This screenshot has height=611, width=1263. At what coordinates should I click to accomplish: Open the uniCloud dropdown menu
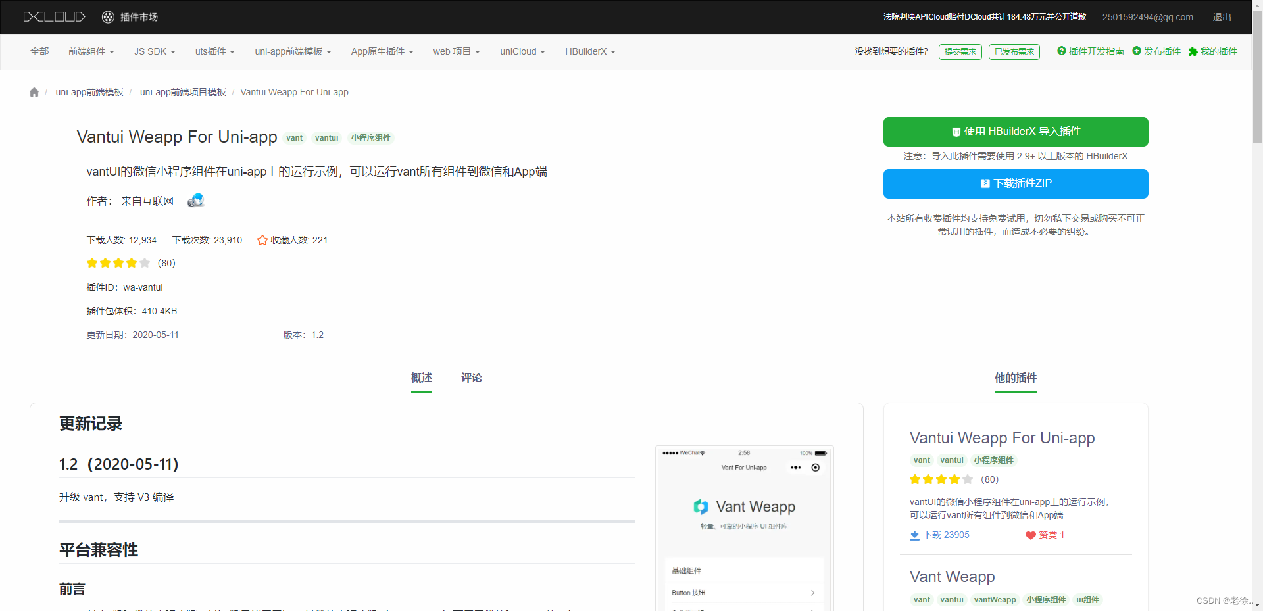pos(522,51)
